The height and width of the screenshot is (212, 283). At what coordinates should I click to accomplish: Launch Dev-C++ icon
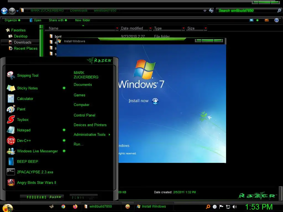(11, 141)
